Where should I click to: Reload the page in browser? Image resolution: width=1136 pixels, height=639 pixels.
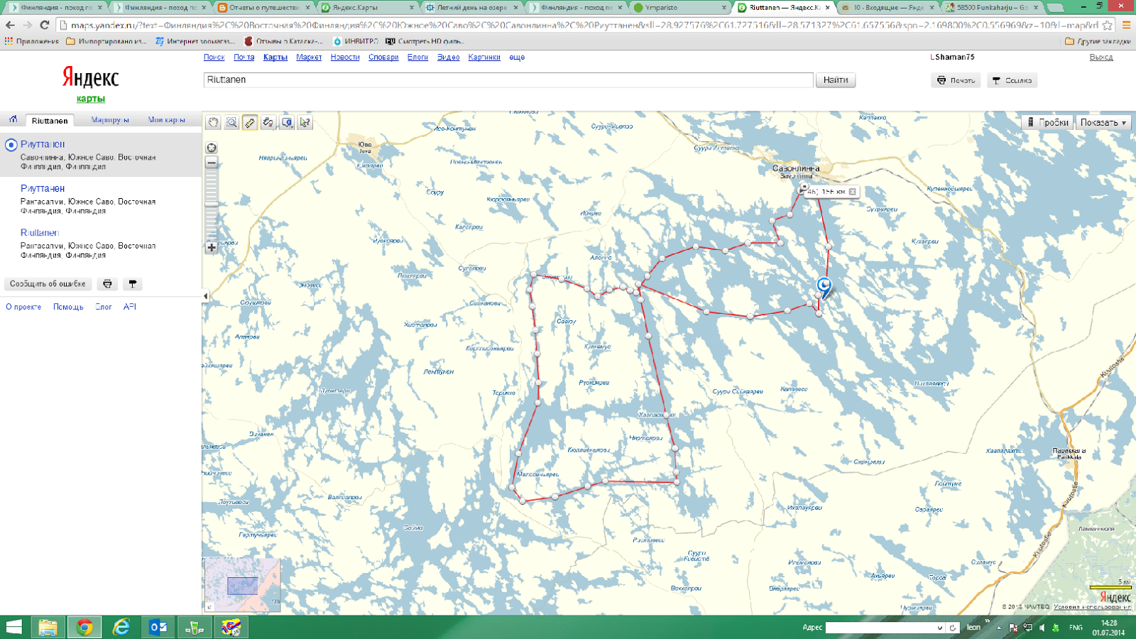point(44,25)
